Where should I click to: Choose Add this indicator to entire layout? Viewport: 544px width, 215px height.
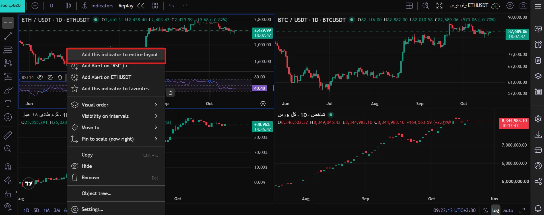tap(116, 55)
